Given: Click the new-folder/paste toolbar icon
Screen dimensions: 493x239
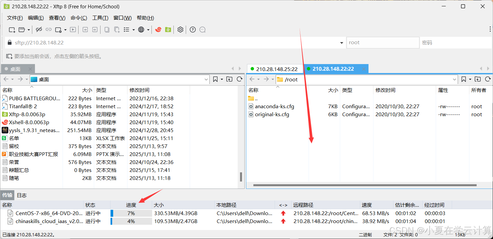Looking at the screenshot, I should coord(117,30).
